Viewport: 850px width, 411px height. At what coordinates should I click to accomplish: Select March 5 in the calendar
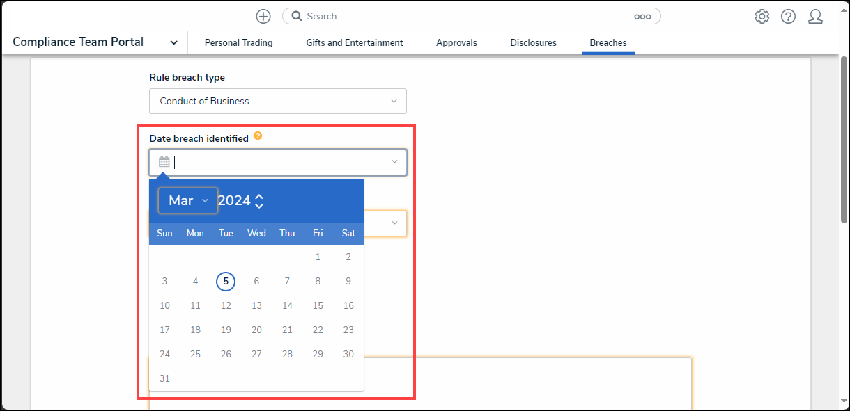226,282
